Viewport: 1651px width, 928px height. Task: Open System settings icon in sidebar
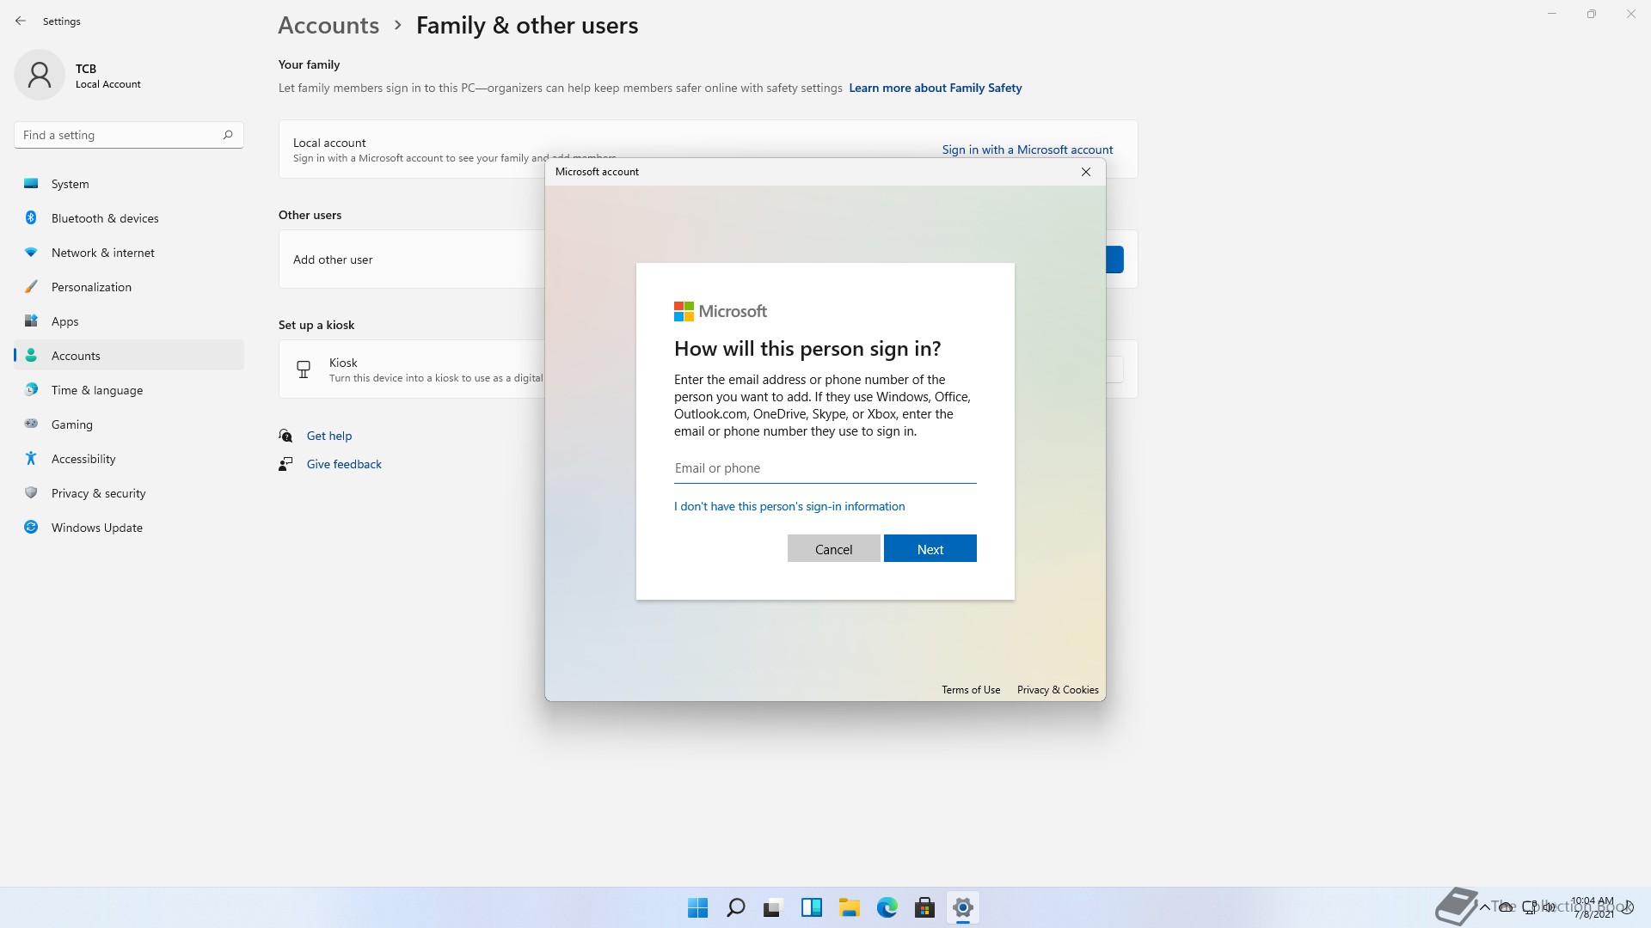coord(31,184)
